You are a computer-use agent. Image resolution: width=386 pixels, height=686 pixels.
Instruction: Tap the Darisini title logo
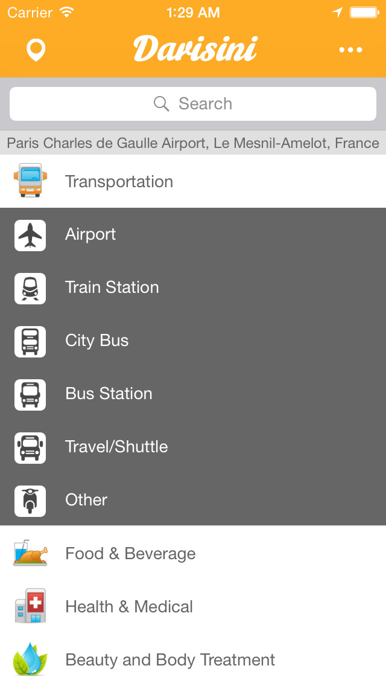(195, 49)
